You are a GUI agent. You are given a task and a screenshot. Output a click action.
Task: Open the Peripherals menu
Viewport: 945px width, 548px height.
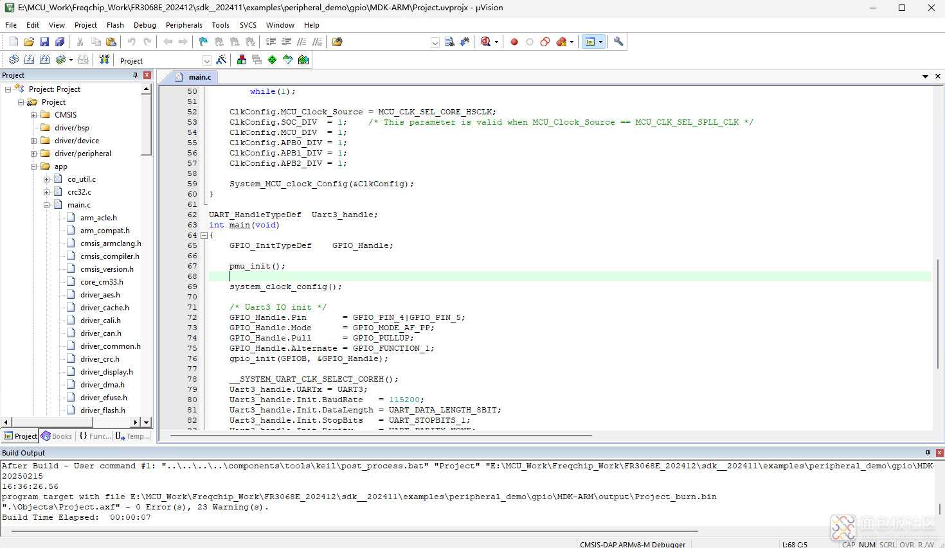click(x=184, y=25)
